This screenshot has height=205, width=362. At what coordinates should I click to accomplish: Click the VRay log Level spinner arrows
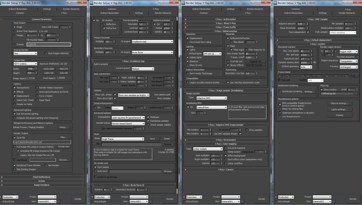tap(357, 90)
